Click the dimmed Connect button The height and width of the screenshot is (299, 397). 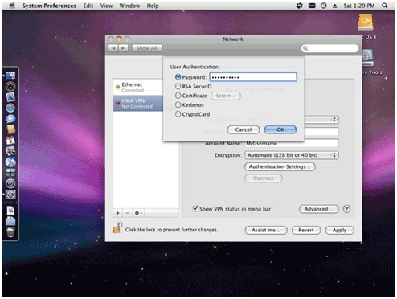coord(264,178)
